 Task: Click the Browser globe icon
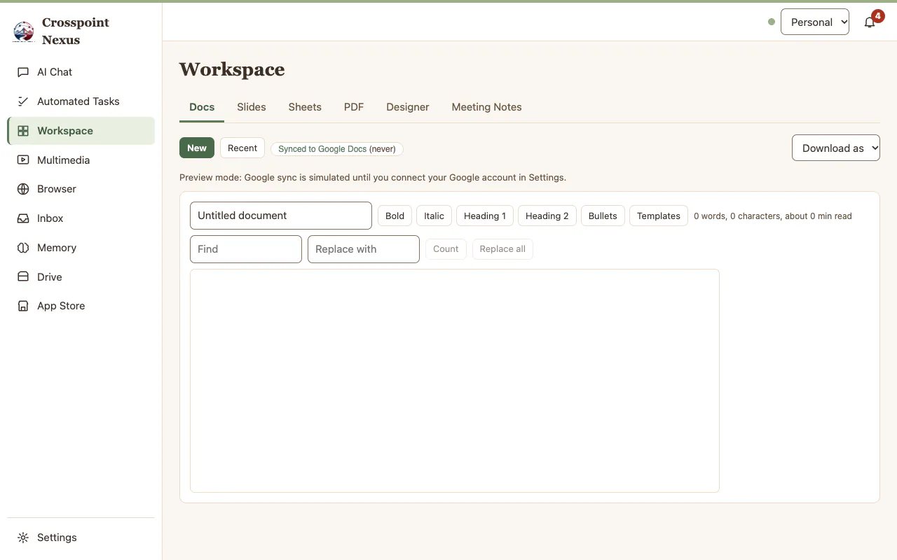point(23,189)
